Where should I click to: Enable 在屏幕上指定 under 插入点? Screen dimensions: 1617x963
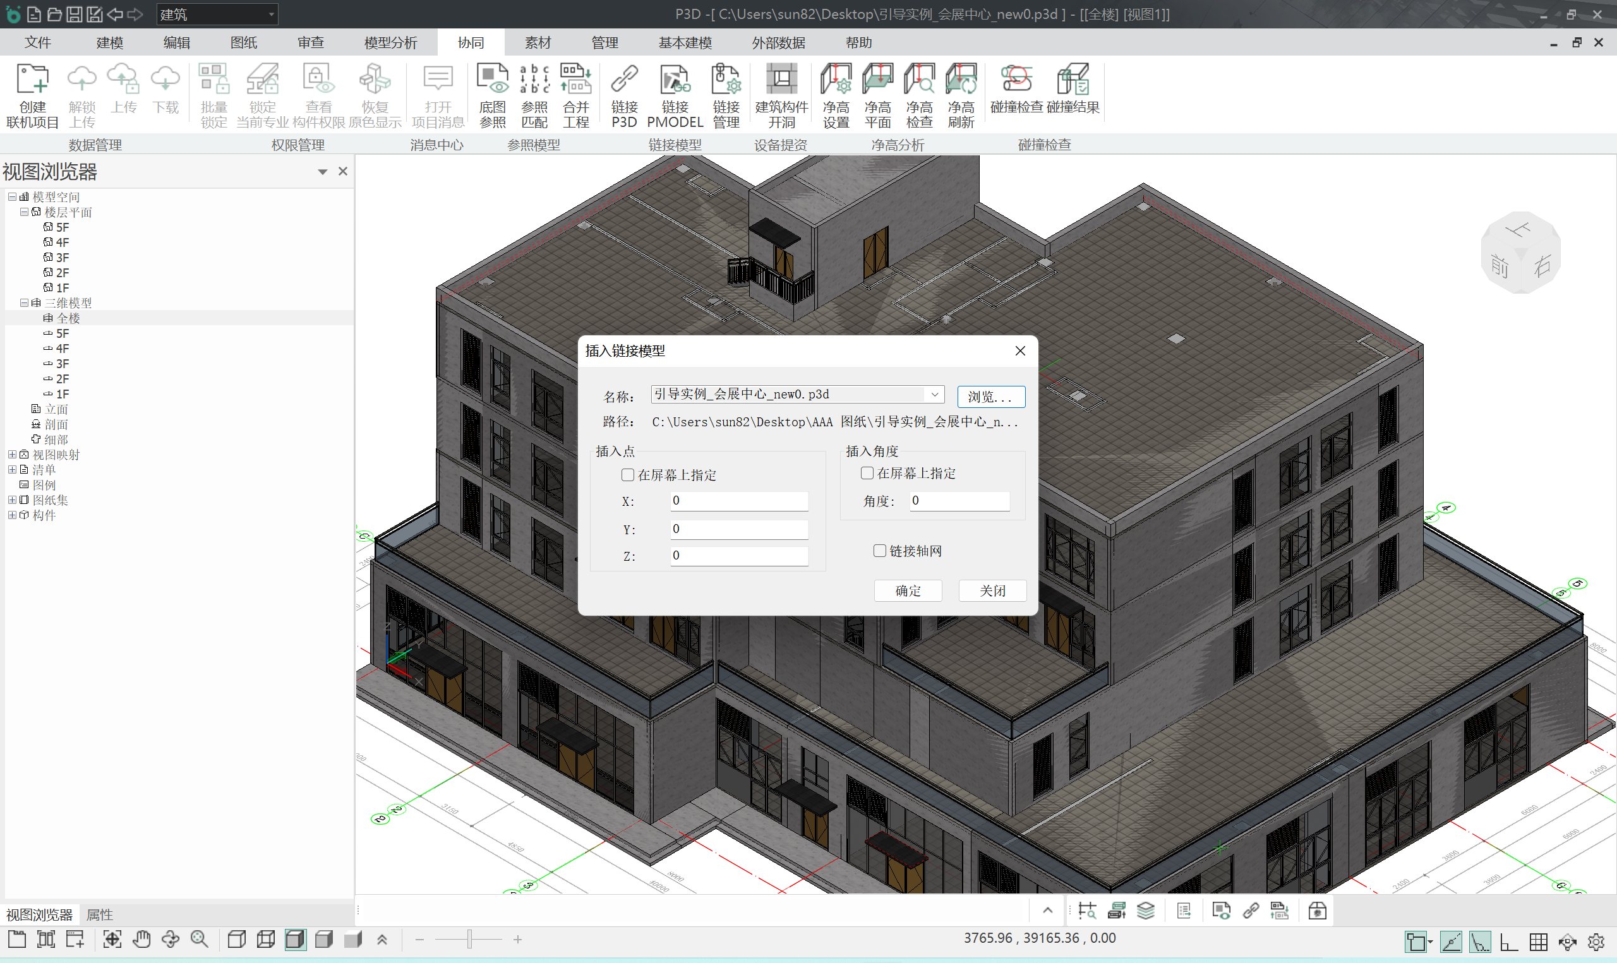coord(627,475)
